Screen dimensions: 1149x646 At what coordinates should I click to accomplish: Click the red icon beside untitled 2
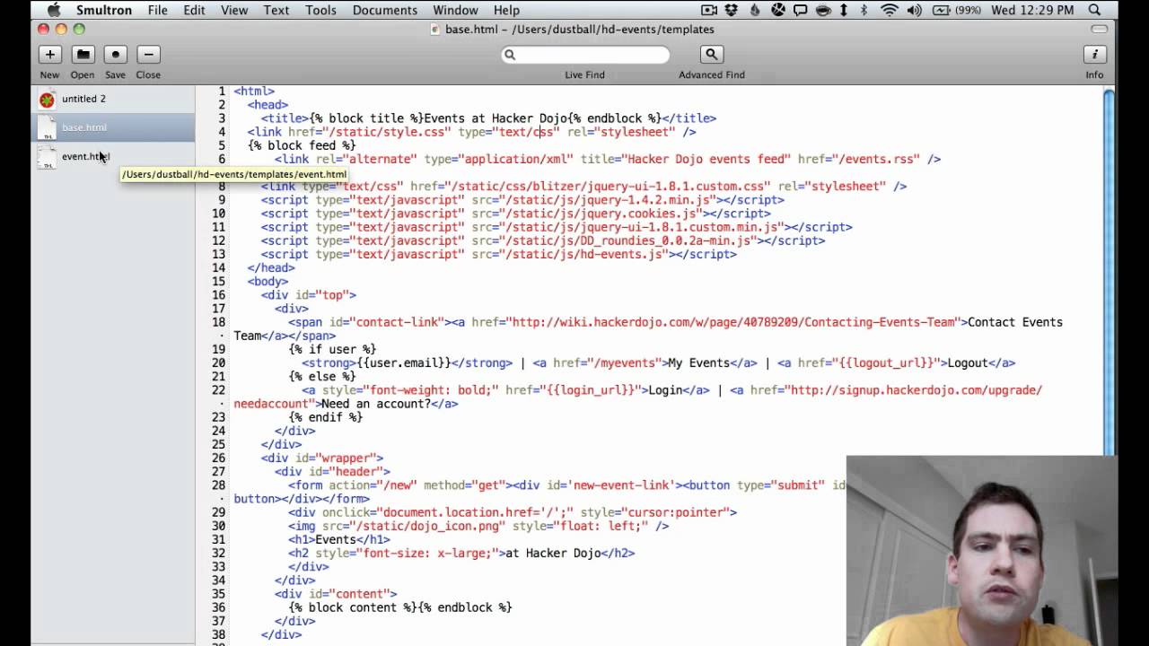coord(47,100)
